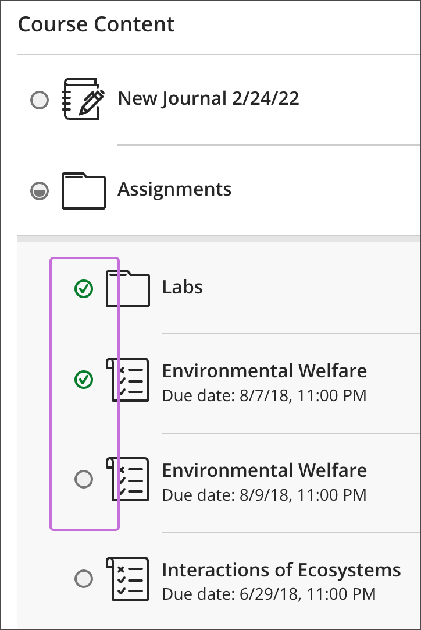Click the Course Content heading

[x=96, y=24]
